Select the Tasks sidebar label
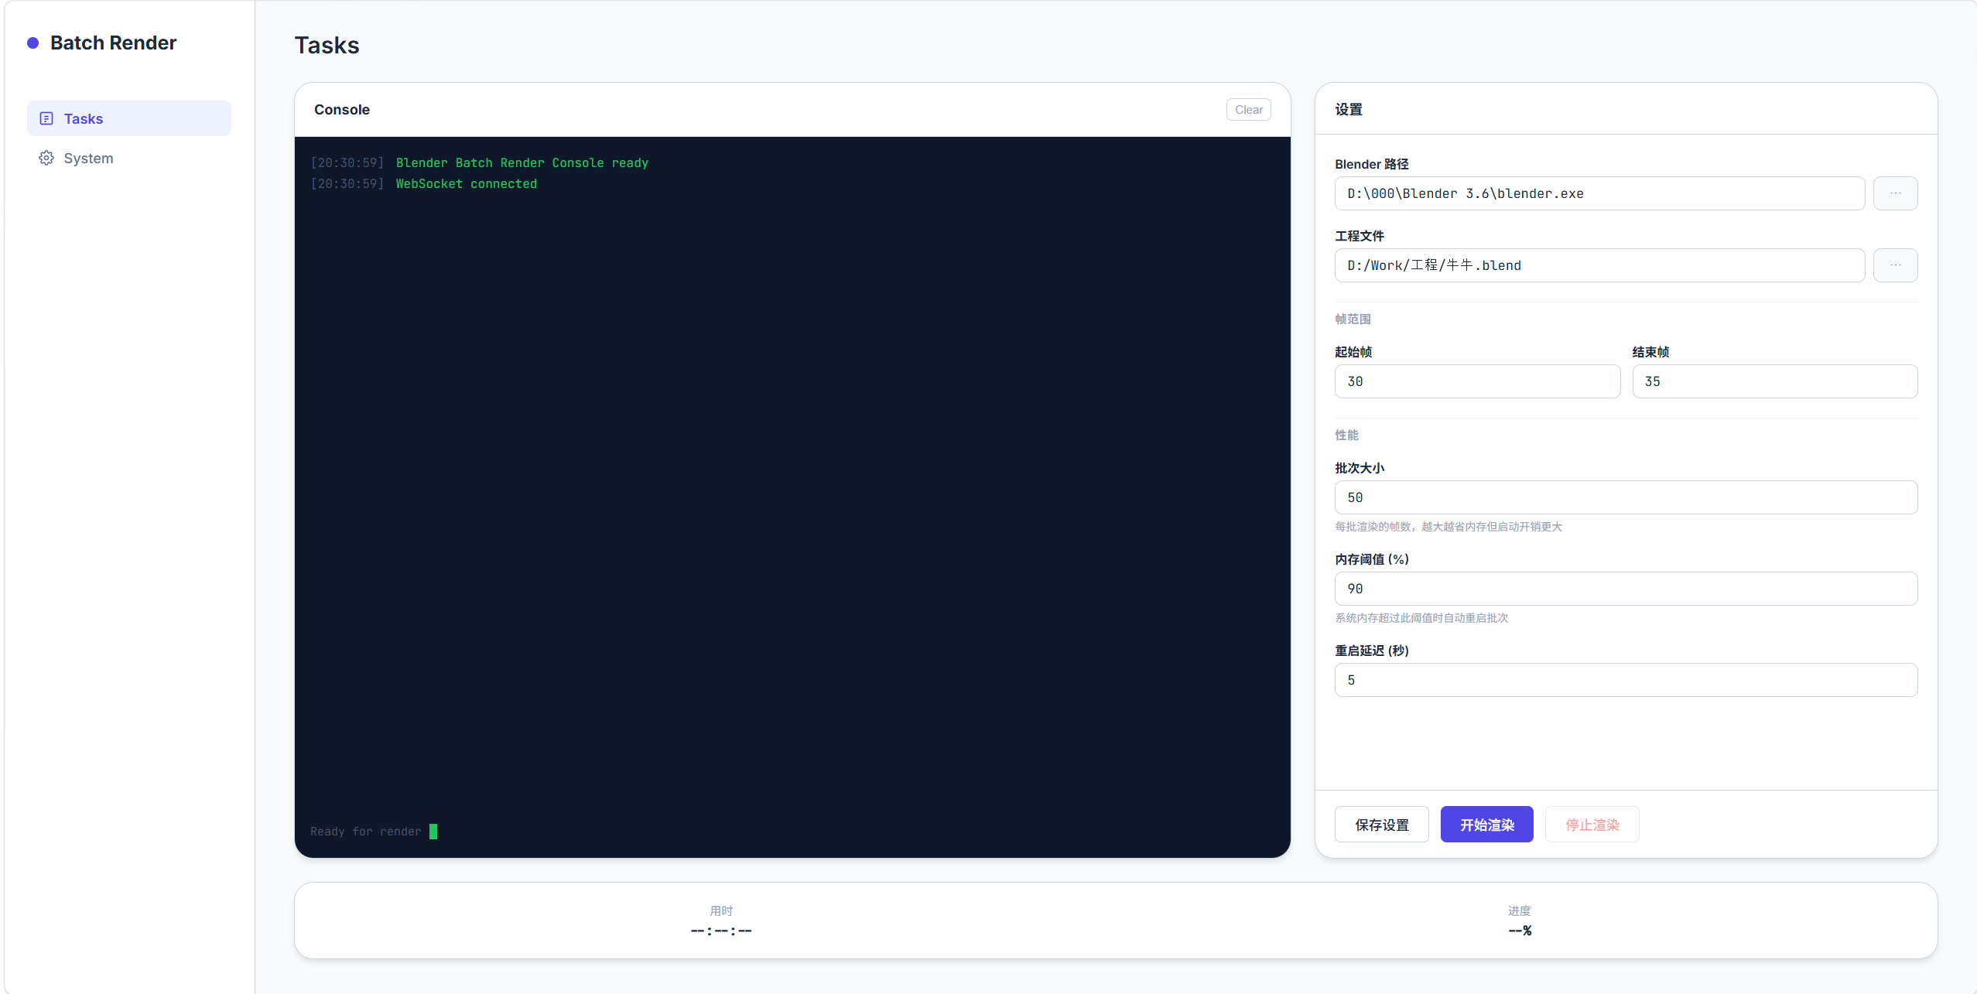This screenshot has height=994, width=1977. click(x=84, y=118)
